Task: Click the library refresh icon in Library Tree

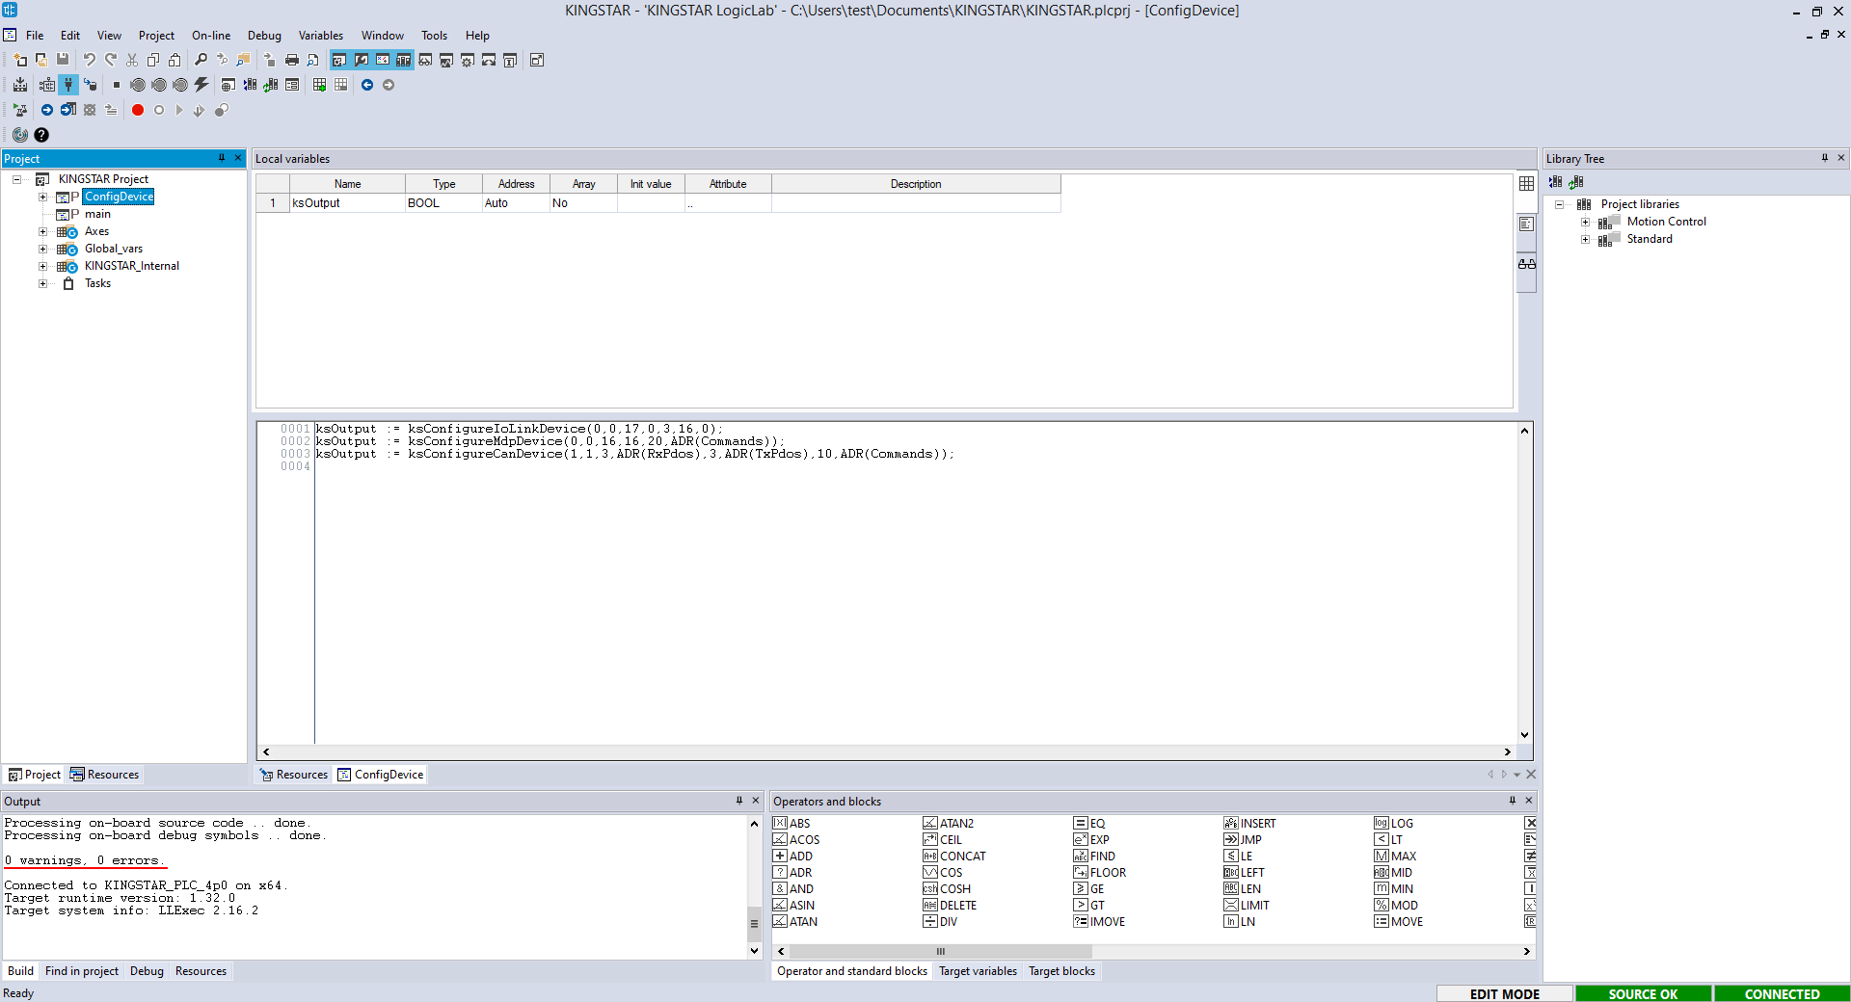Action: point(1576,182)
